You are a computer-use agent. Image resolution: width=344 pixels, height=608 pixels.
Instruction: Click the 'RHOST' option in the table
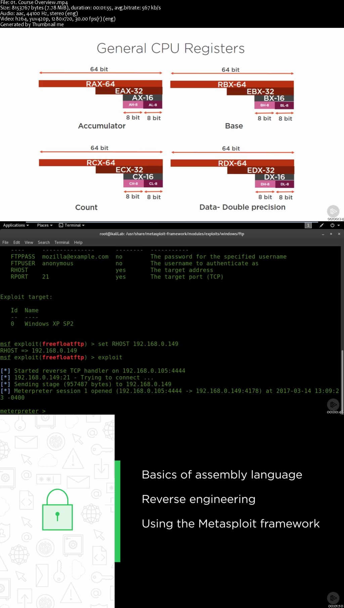pyautogui.click(x=19, y=270)
